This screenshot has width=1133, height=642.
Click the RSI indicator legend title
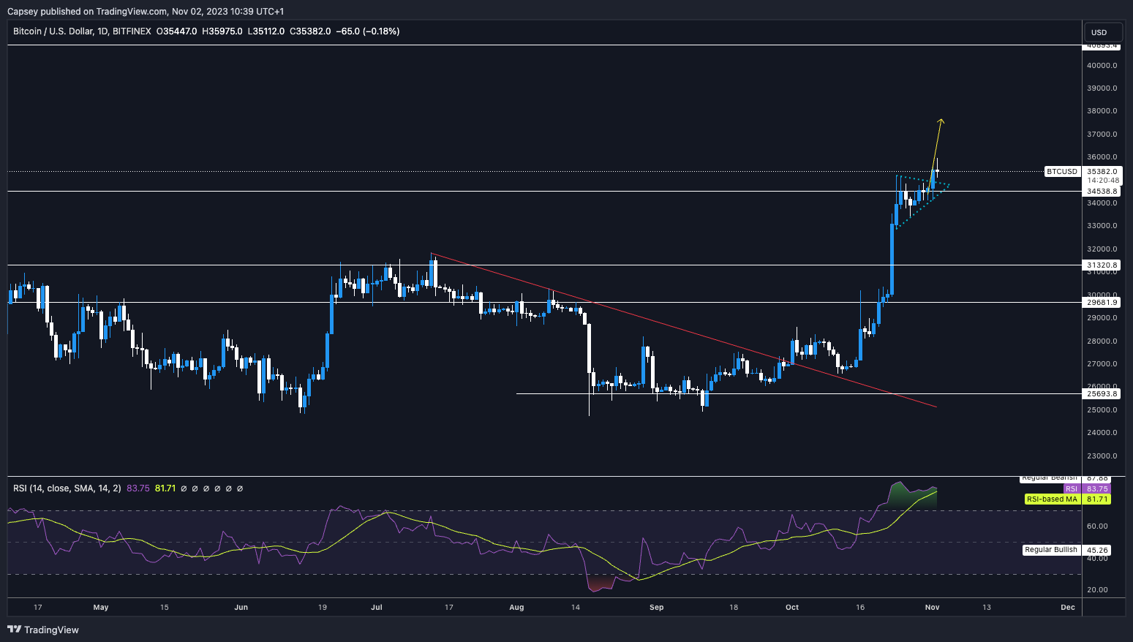67,488
